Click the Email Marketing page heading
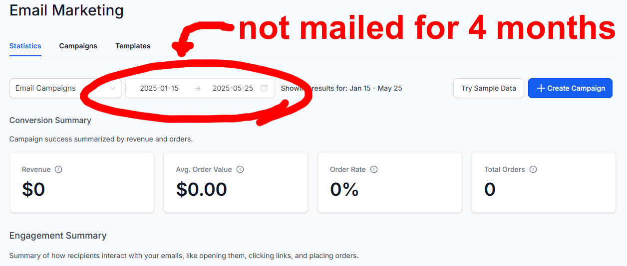Screen dimensions: 627x266 click(66, 10)
